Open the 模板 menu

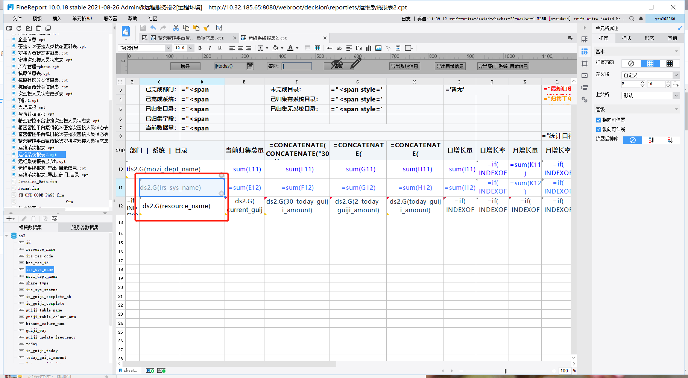(37, 18)
